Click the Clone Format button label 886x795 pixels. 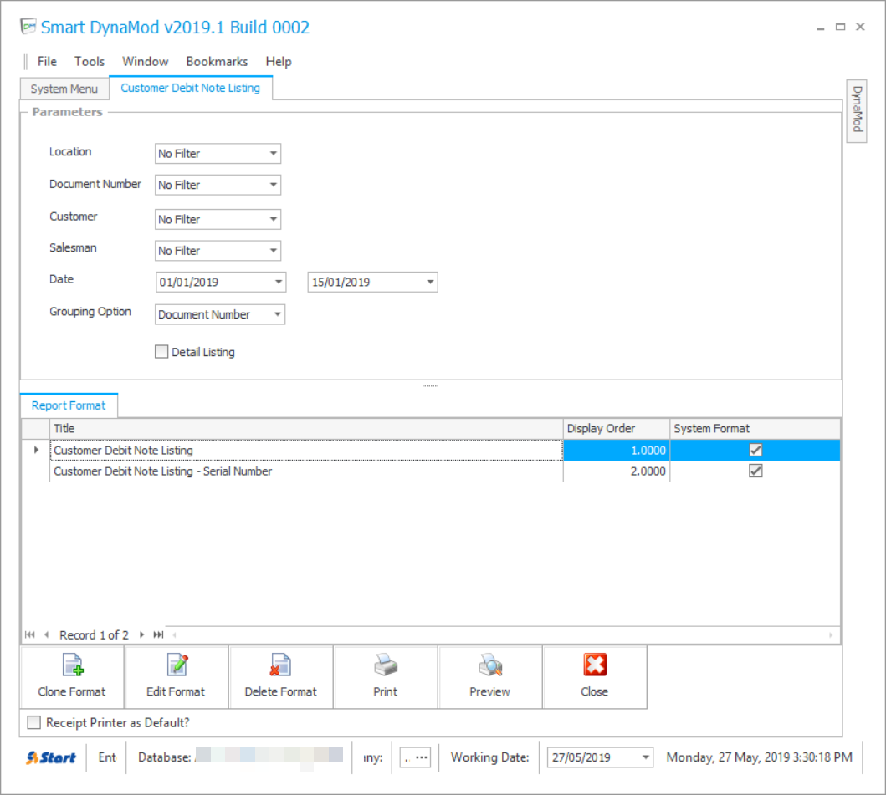(72, 691)
